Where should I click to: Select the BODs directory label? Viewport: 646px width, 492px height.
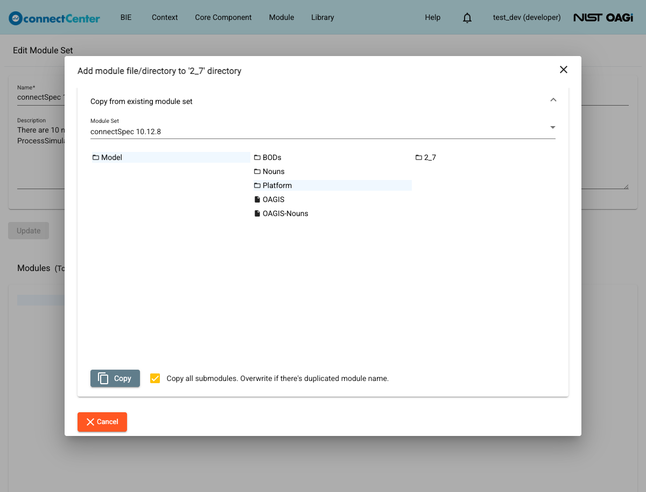coord(272,157)
